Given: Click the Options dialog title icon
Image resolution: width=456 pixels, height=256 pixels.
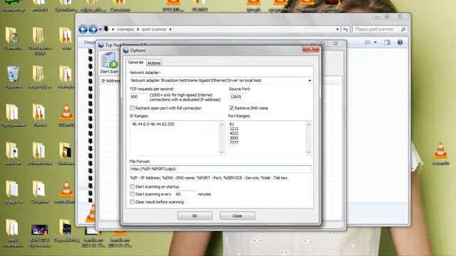Looking at the screenshot, I should coord(125,50).
